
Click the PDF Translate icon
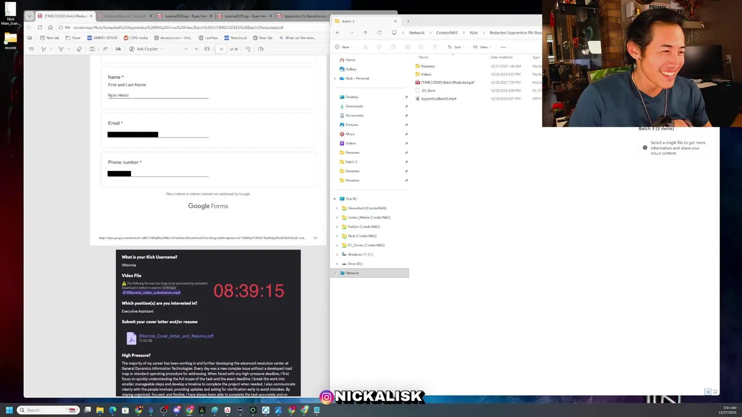[x=118, y=49]
